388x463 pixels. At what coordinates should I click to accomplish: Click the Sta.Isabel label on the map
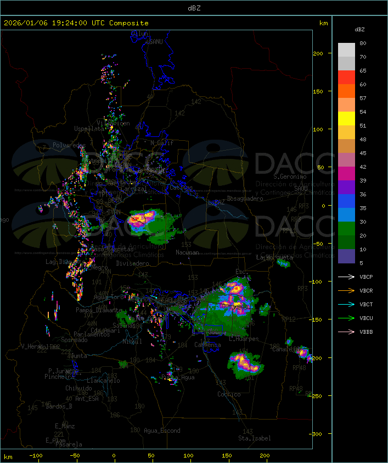click(254, 438)
